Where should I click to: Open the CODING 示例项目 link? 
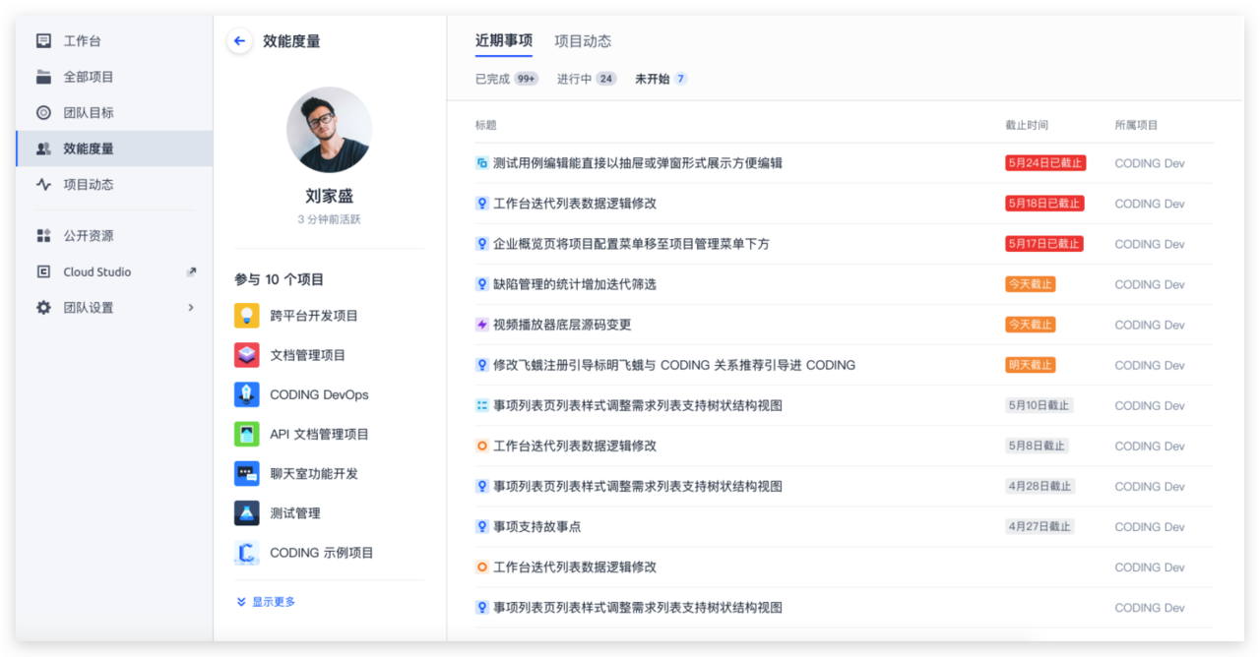point(322,553)
